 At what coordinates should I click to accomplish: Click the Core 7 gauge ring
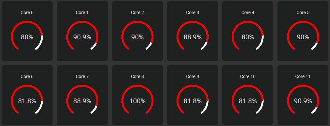(x=82, y=99)
